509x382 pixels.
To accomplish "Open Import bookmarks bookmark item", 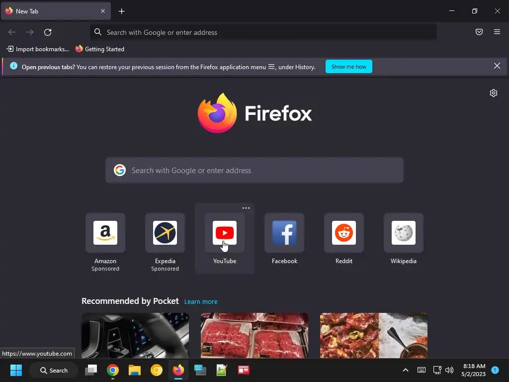I will click(x=38, y=49).
